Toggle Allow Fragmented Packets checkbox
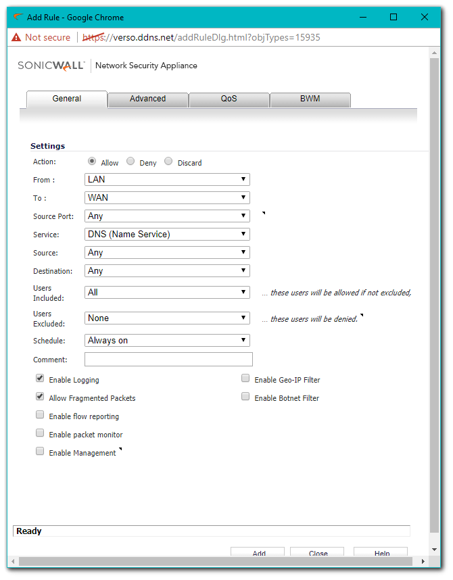Image resolution: width=453 pixels, height=580 pixels. pos(40,397)
